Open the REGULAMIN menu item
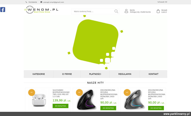The height and width of the screenshot is (116, 191). pos(125,74)
